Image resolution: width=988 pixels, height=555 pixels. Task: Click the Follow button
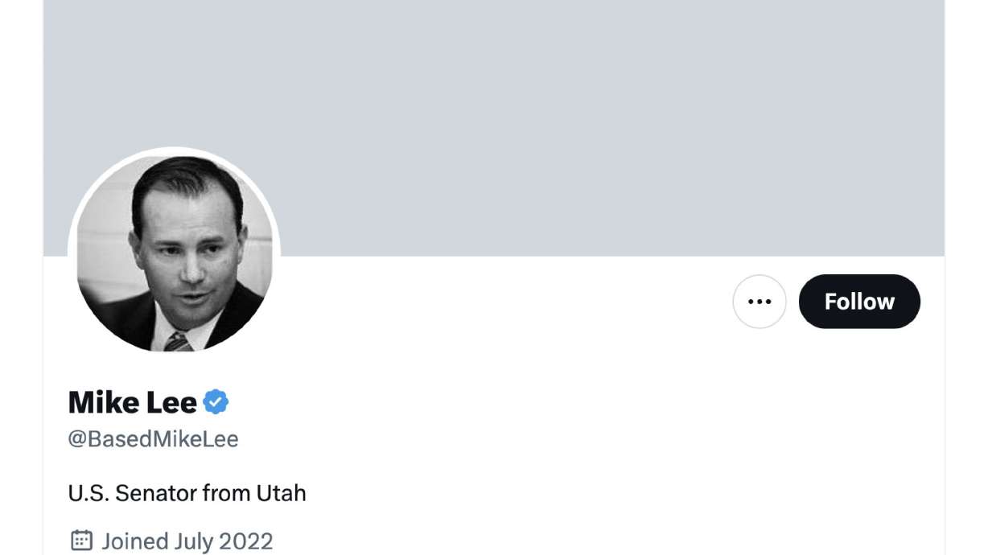[858, 302]
